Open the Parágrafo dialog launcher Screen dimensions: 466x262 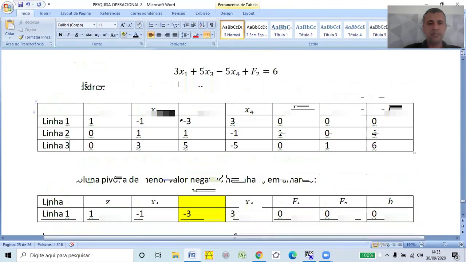pos(214,44)
